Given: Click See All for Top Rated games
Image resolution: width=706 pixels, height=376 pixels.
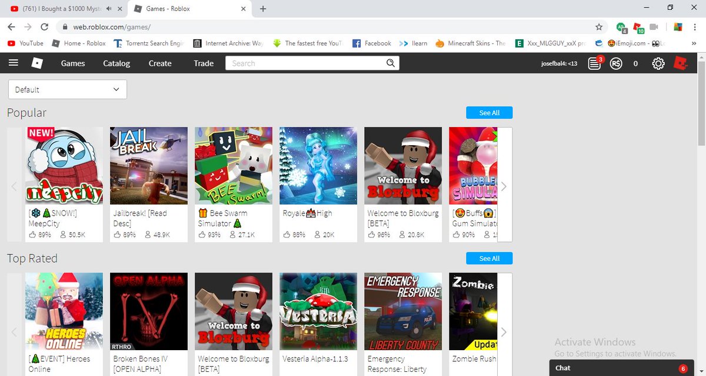Looking at the screenshot, I should click(489, 258).
